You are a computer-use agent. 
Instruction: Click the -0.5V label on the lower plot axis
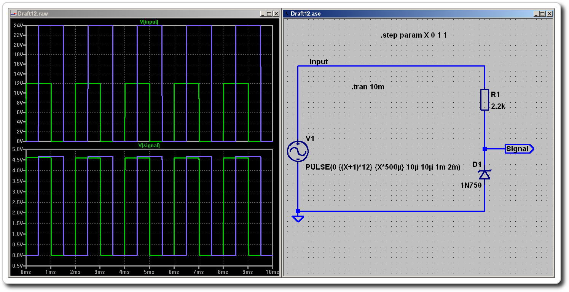(17, 266)
